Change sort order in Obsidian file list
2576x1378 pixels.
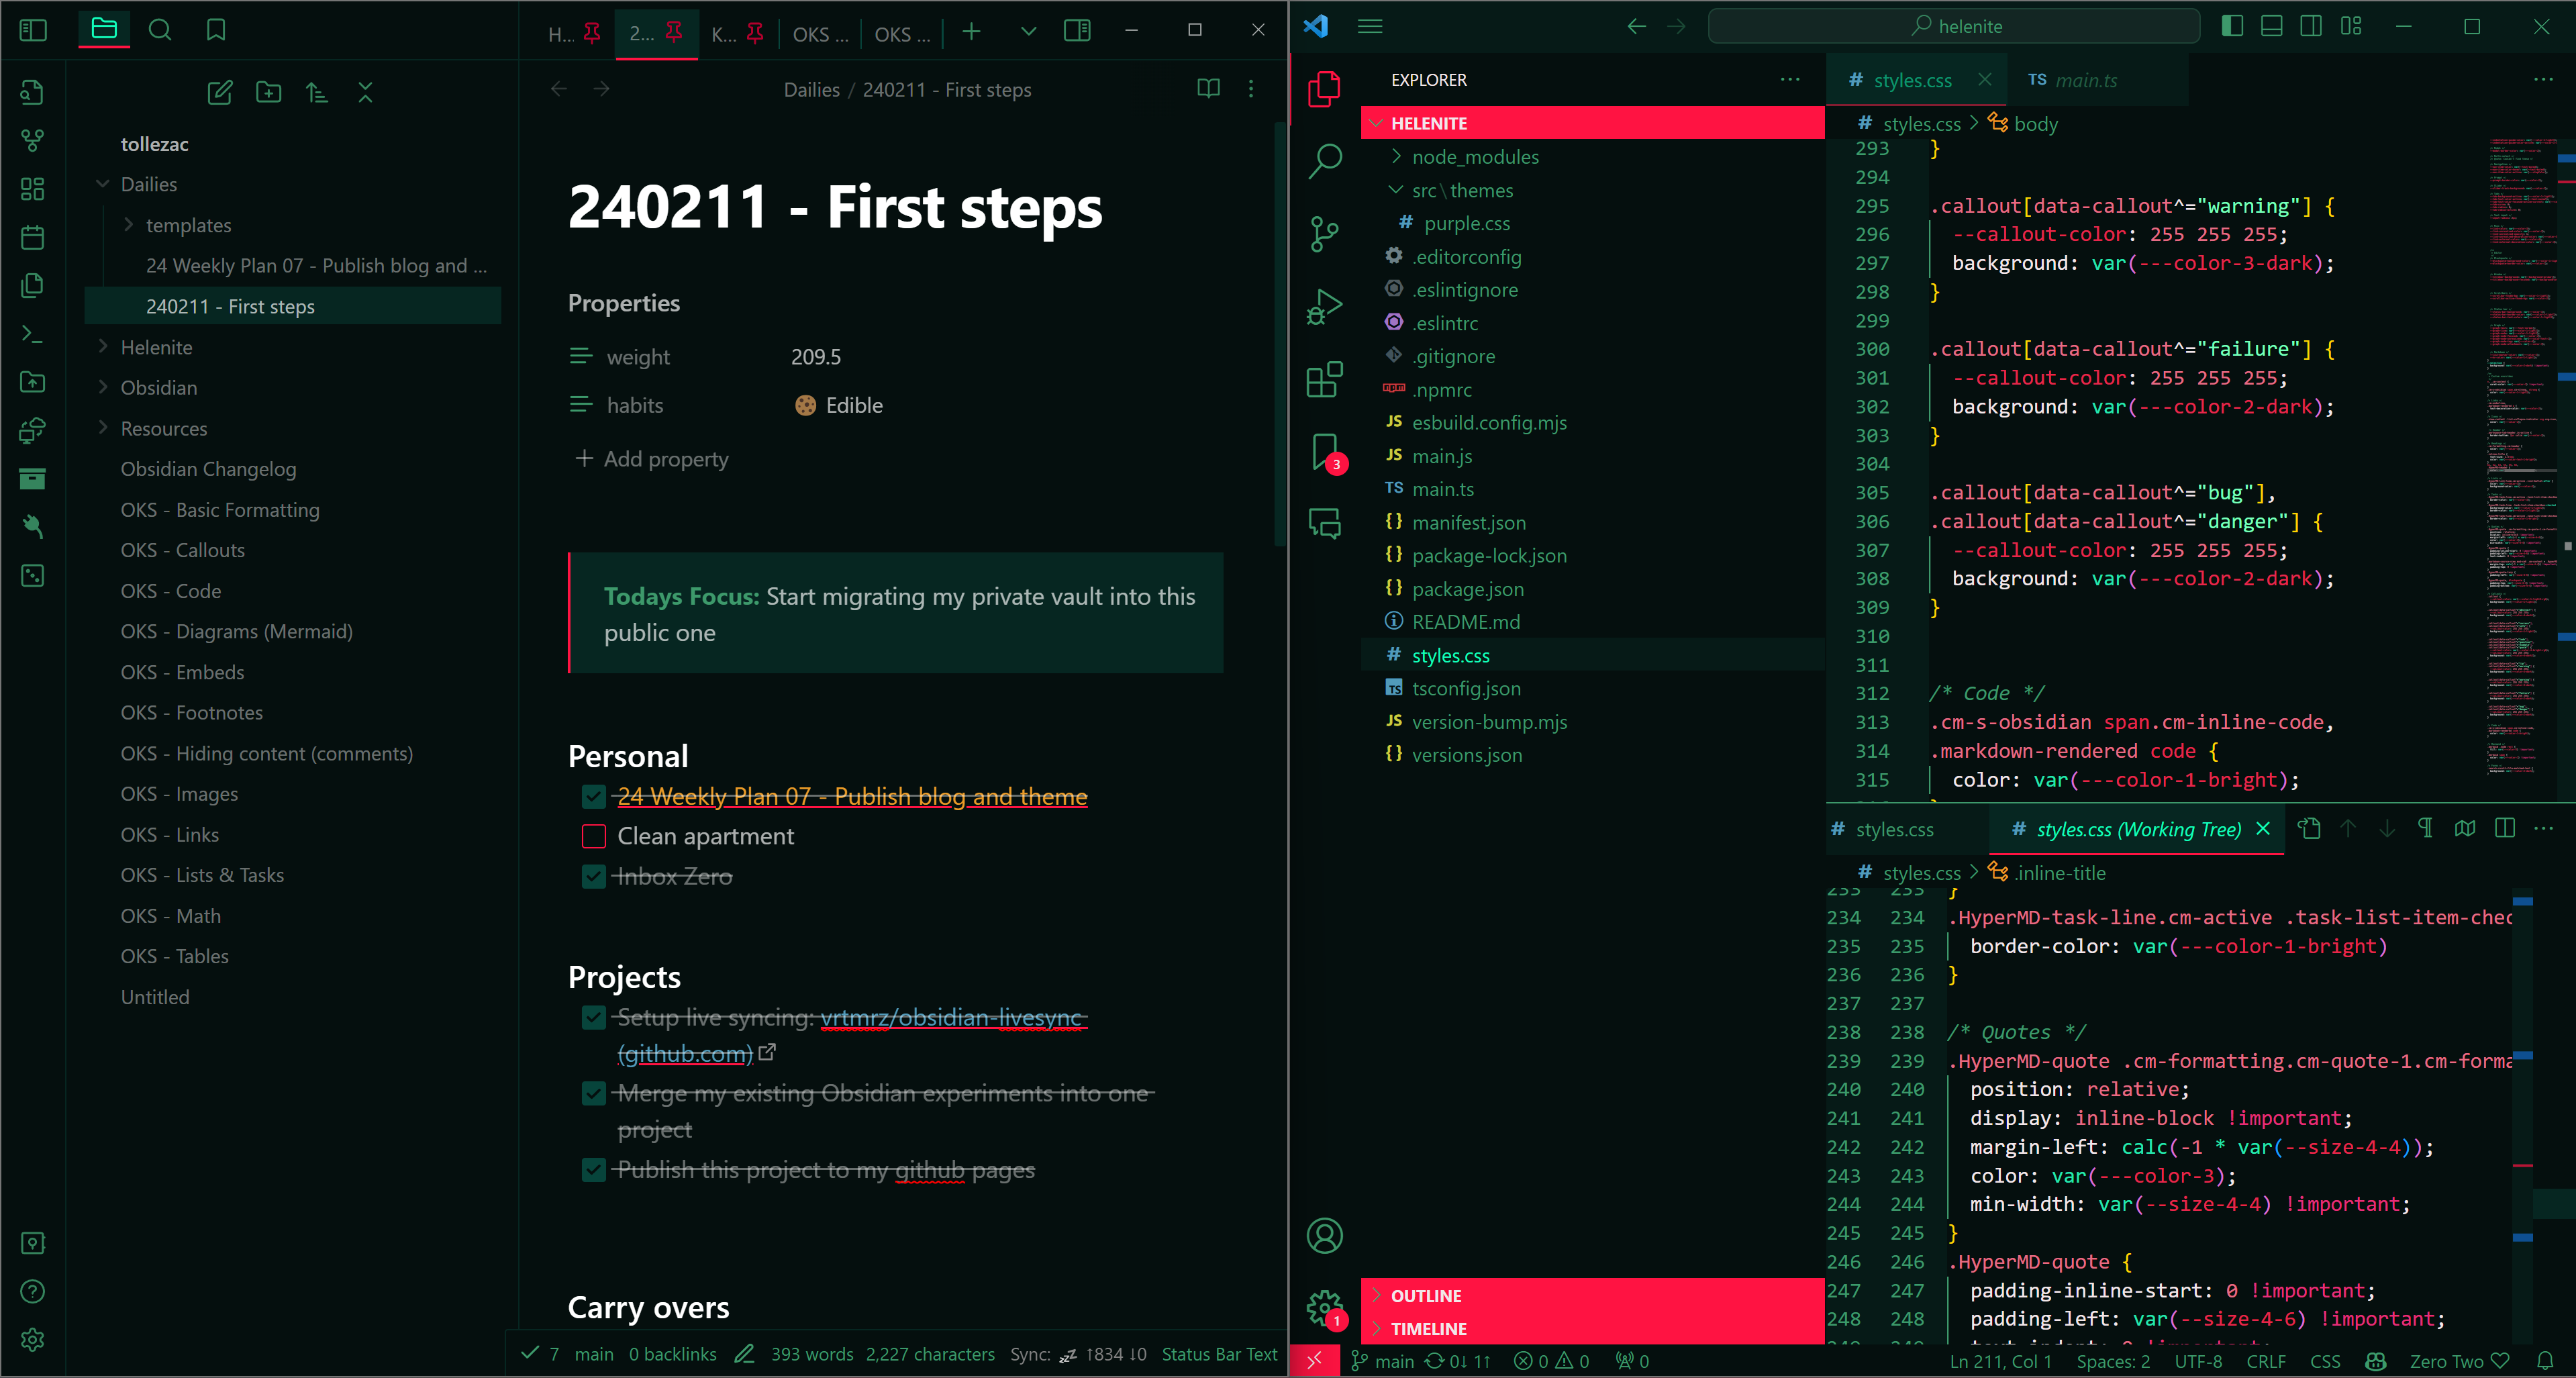coord(317,93)
